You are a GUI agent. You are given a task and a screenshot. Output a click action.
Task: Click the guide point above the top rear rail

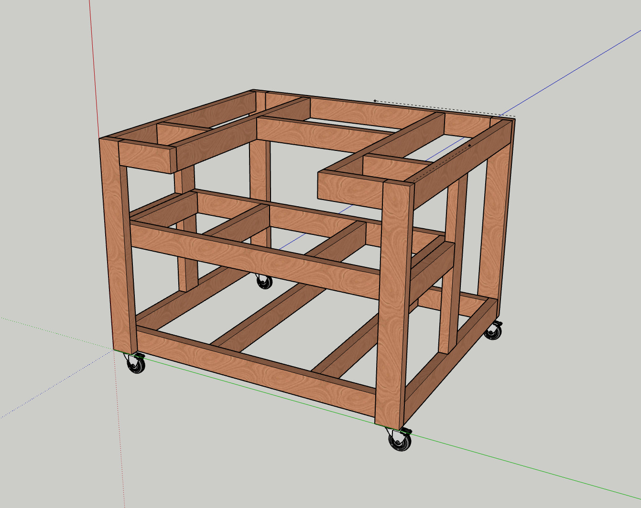pyautogui.click(x=375, y=101)
